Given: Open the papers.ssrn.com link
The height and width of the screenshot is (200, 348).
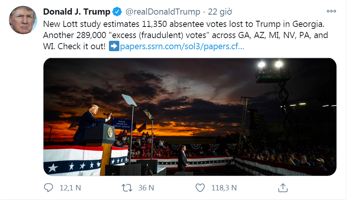Looking at the screenshot, I should coord(182,47).
